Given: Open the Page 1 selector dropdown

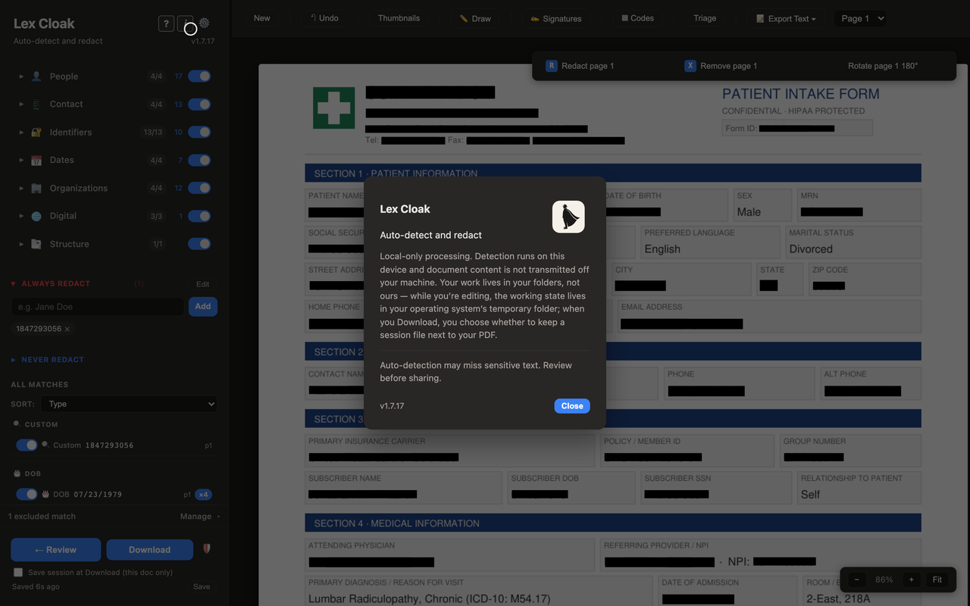Looking at the screenshot, I should point(859,19).
